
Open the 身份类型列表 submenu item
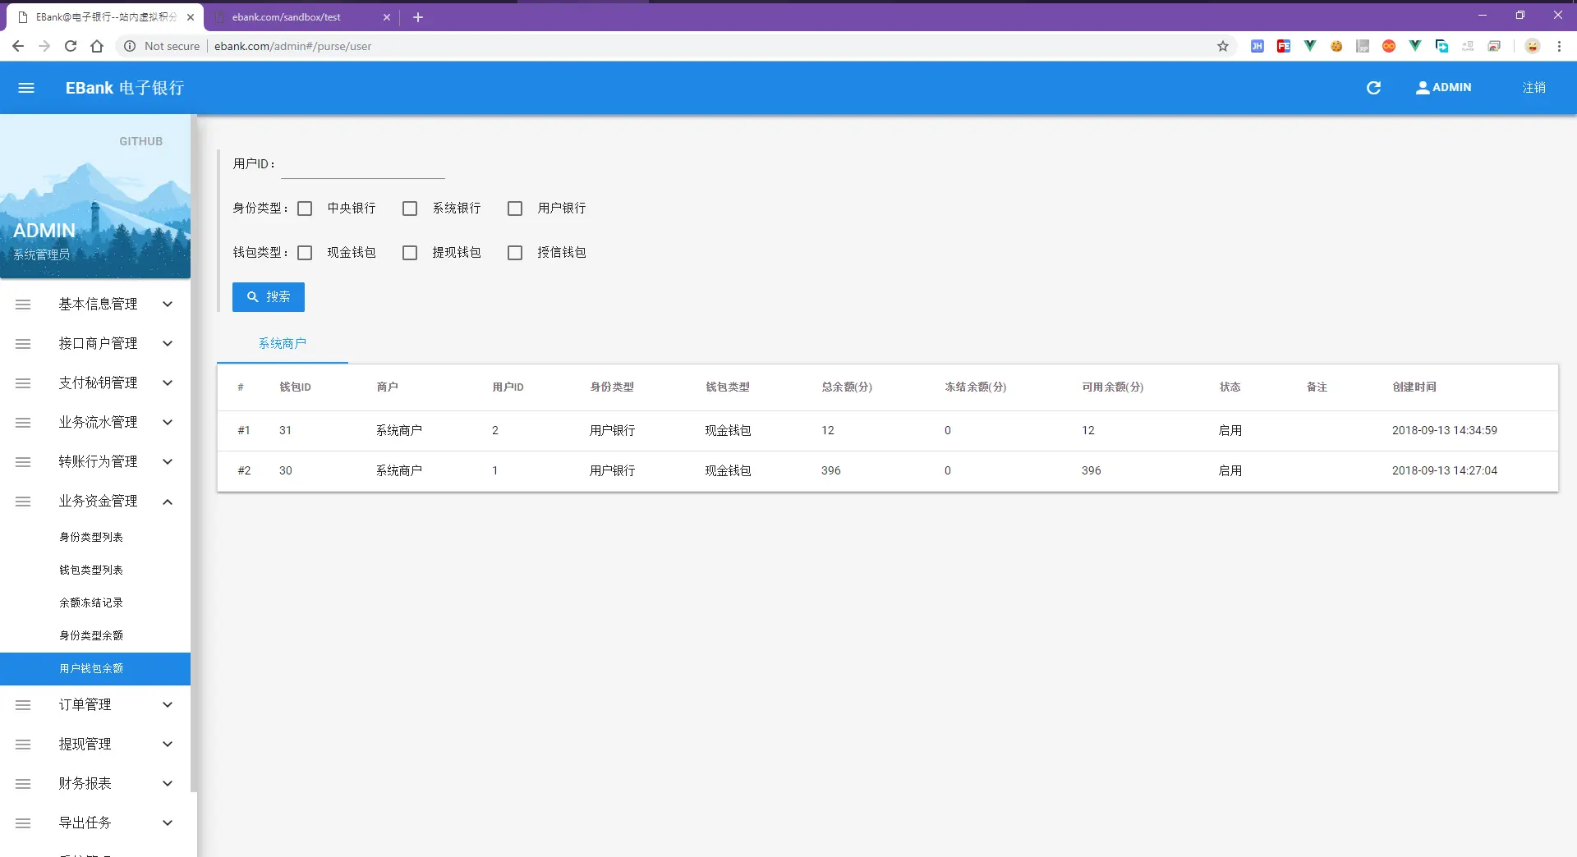pos(95,538)
